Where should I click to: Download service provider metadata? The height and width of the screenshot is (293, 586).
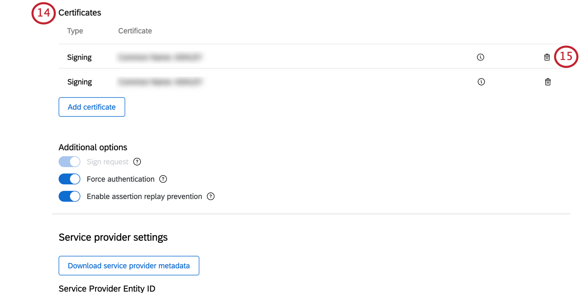[x=129, y=265]
